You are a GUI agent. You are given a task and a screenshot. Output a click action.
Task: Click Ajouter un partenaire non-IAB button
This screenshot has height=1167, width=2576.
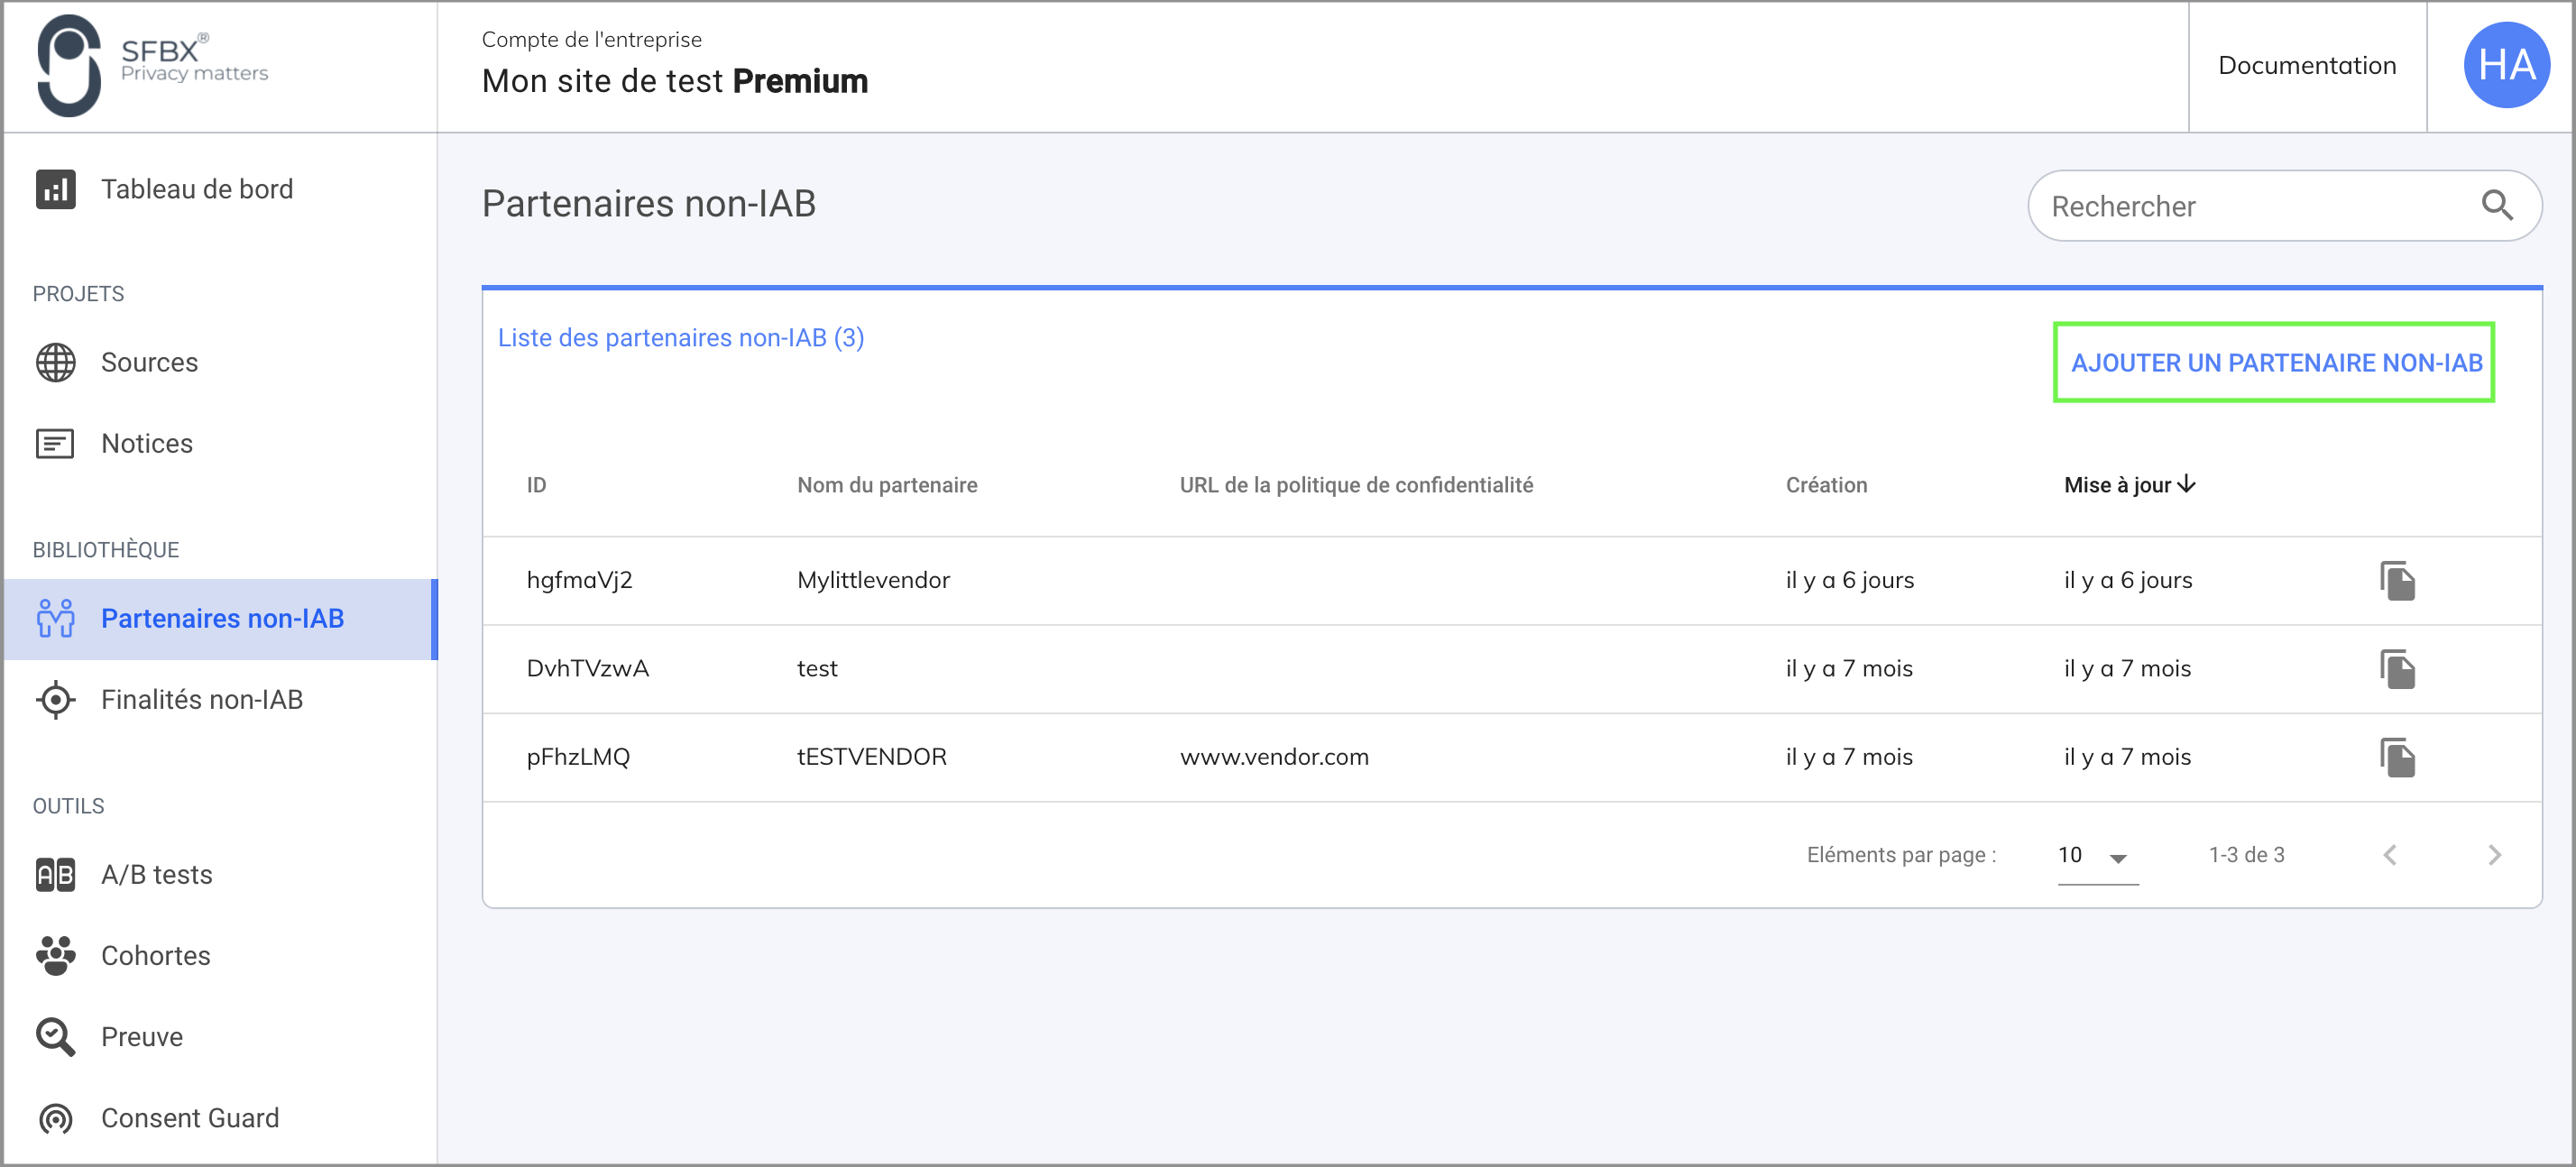point(2275,363)
